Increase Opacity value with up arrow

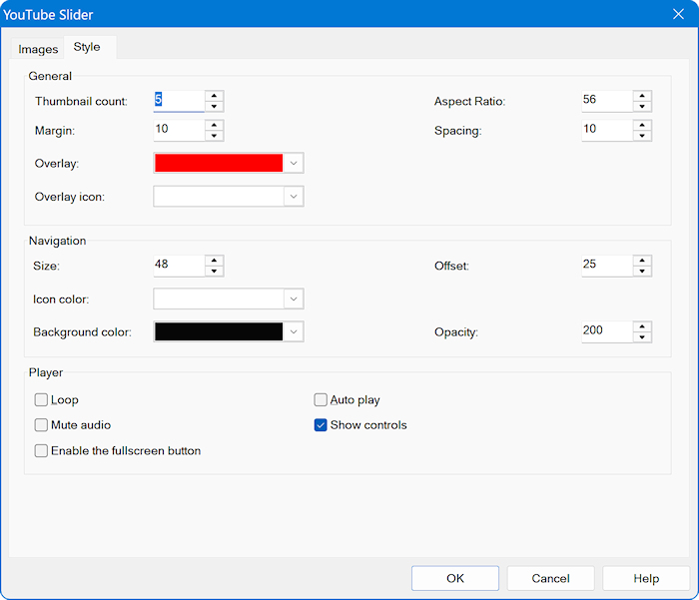642,326
